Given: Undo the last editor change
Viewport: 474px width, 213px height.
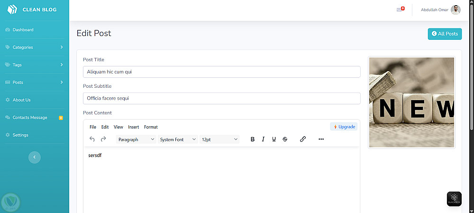Looking at the screenshot, I should (x=92, y=139).
